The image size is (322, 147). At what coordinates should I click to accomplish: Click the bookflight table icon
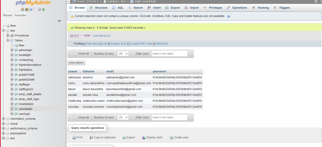click(16, 55)
